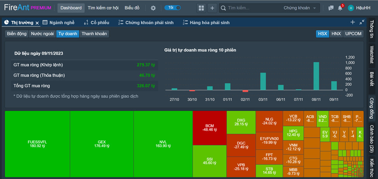Open Tìm kiếm cơ hội menu

click(103, 8)
